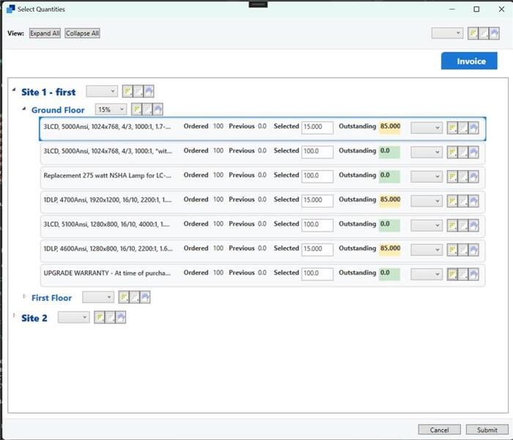The image size is (513, 440).
Task: Open the dropdown on the 1DLP 4700Ansi row
Action: click(427, 201)
